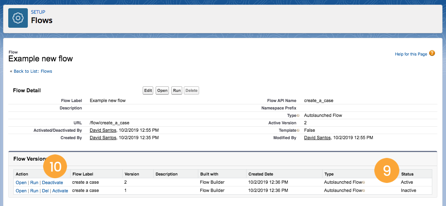The image size is (446, 206).
Task: Click info icon beside version 1 Autolaunched Flow
Action: [x=364, y=191]
